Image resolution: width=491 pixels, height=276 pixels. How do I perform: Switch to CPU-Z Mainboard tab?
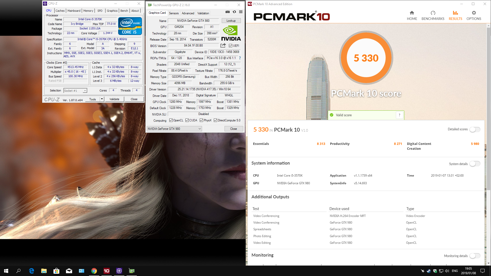pos(74,11)
